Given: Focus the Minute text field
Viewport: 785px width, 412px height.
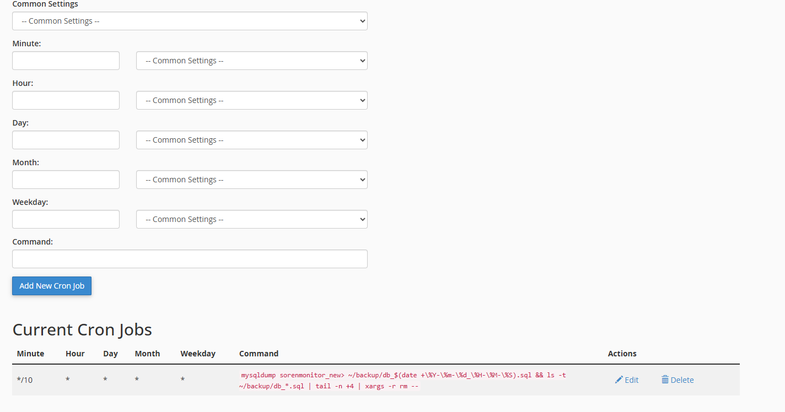Looking at the screenshot, I should [x=66, y=61].
